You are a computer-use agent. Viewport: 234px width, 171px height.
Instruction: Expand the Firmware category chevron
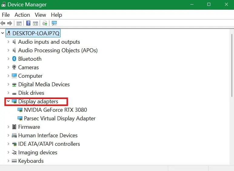pos(8,127)
